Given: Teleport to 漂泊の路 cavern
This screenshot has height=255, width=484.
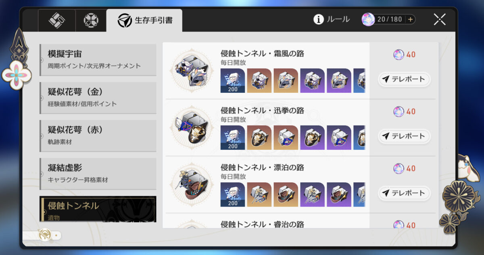Looking at the screenshot, I should [x=404, y=193].
